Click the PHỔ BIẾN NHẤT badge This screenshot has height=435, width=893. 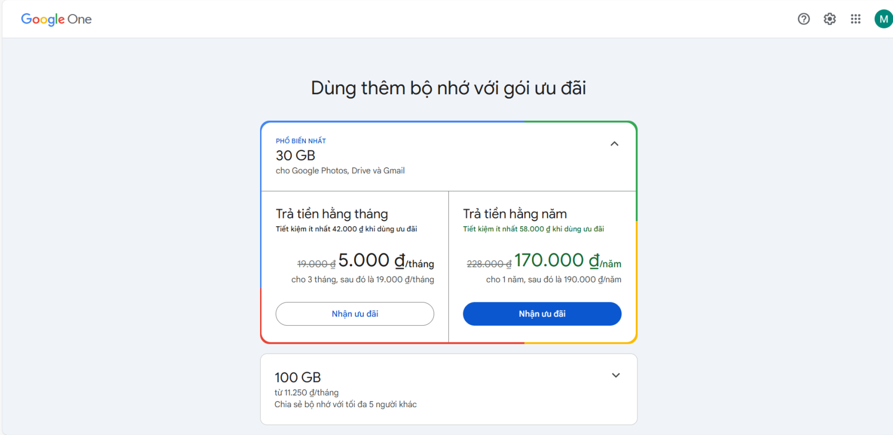pos(301,140)
